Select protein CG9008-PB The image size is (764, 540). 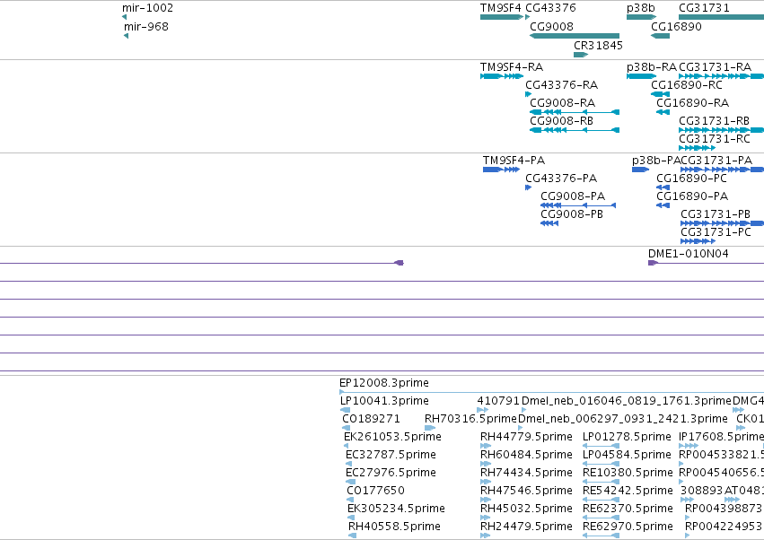(572, 214)
